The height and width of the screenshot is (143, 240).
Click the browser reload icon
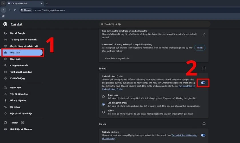click(15, 10)
